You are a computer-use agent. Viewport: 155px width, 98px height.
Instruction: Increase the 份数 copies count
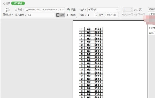96,14
